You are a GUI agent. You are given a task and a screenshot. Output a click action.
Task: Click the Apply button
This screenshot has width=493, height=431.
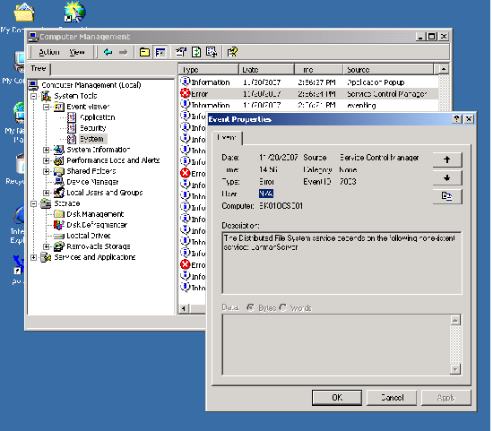coord(445,398)
